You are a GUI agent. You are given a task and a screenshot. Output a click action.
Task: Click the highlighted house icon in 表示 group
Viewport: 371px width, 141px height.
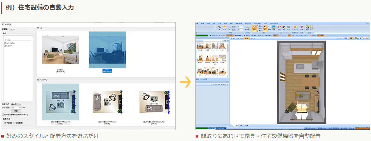(x=265, y=28)
